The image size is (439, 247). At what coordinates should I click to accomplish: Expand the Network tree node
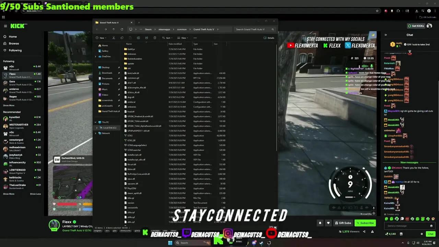tap(96, 133)
